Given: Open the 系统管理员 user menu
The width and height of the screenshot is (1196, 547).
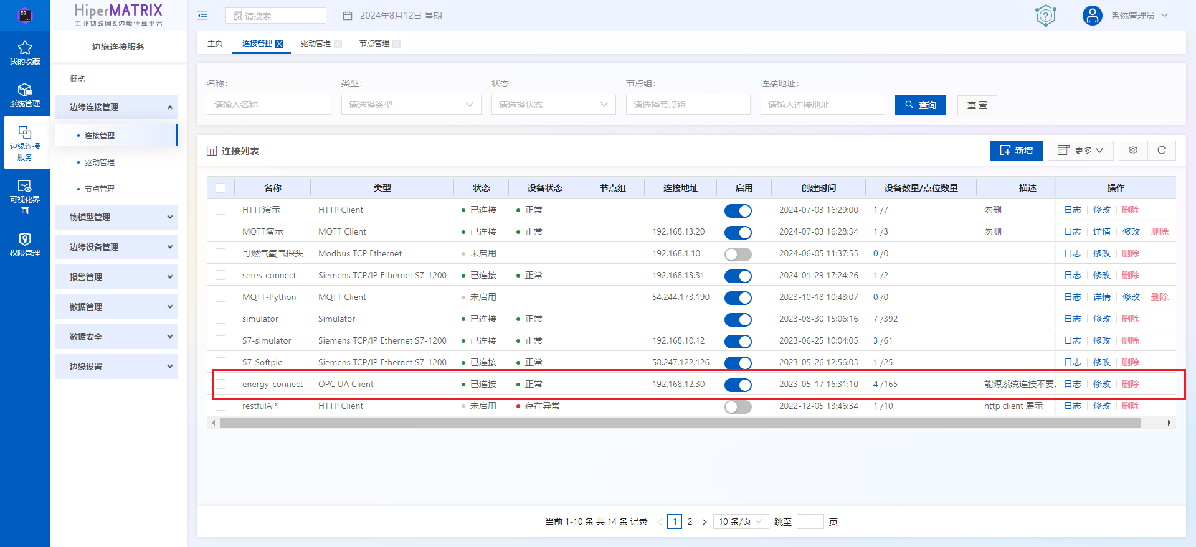Looking at the screenshot, I should [x=1139, y=16].
